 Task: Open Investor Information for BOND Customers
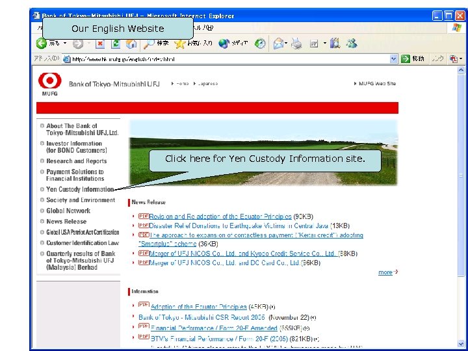pyautogui.click(x=77, y=147)
